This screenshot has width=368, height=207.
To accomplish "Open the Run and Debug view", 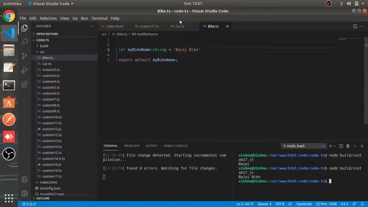I will (x=24, y=70).
